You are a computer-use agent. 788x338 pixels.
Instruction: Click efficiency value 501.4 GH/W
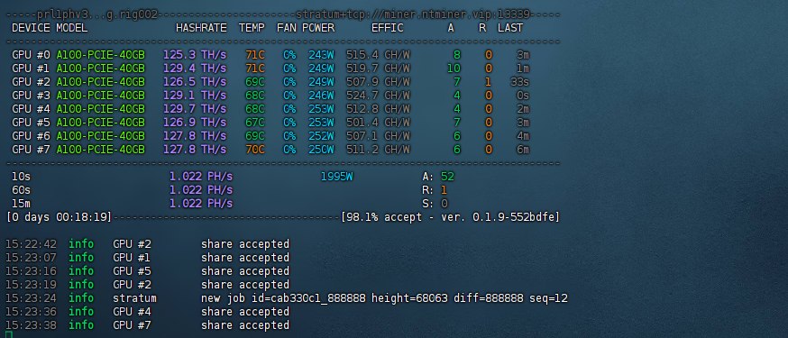click(x=378, y=123)
